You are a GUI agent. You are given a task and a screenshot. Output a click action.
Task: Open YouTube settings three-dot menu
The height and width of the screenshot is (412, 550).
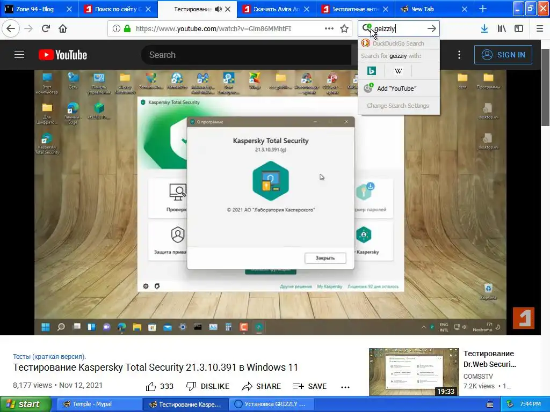coord(459,55)
